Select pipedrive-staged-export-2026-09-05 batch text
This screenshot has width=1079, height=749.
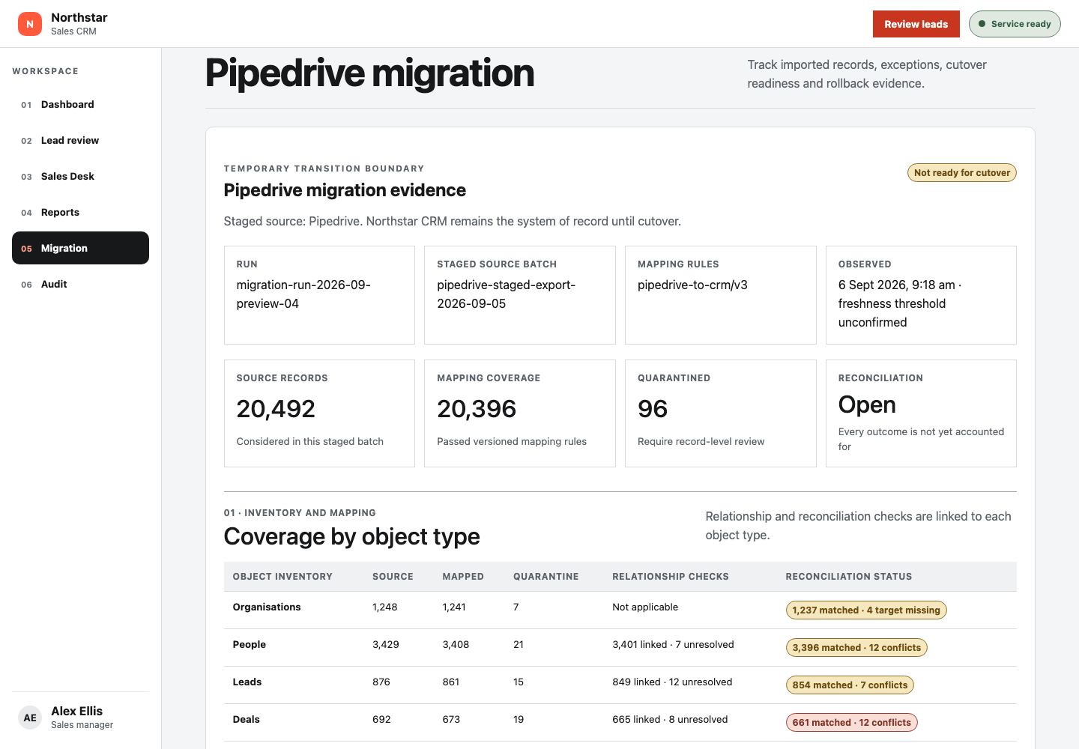point(506,294)
